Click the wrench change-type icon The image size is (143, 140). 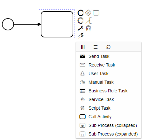pos(81,28)
